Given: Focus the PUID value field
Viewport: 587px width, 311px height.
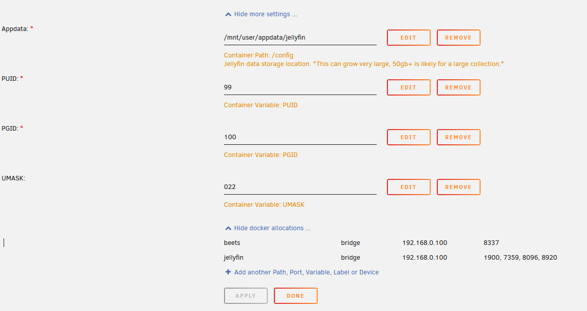Looking at the screenshot, I should click(300, 87).
